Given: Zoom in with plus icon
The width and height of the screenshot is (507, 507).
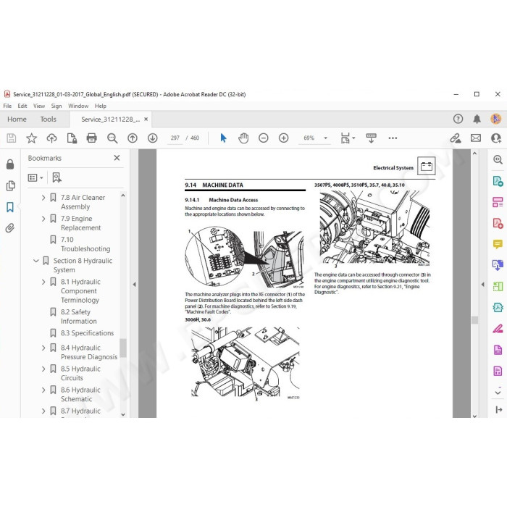Looking at the screenshot, I should click(284, 138).
